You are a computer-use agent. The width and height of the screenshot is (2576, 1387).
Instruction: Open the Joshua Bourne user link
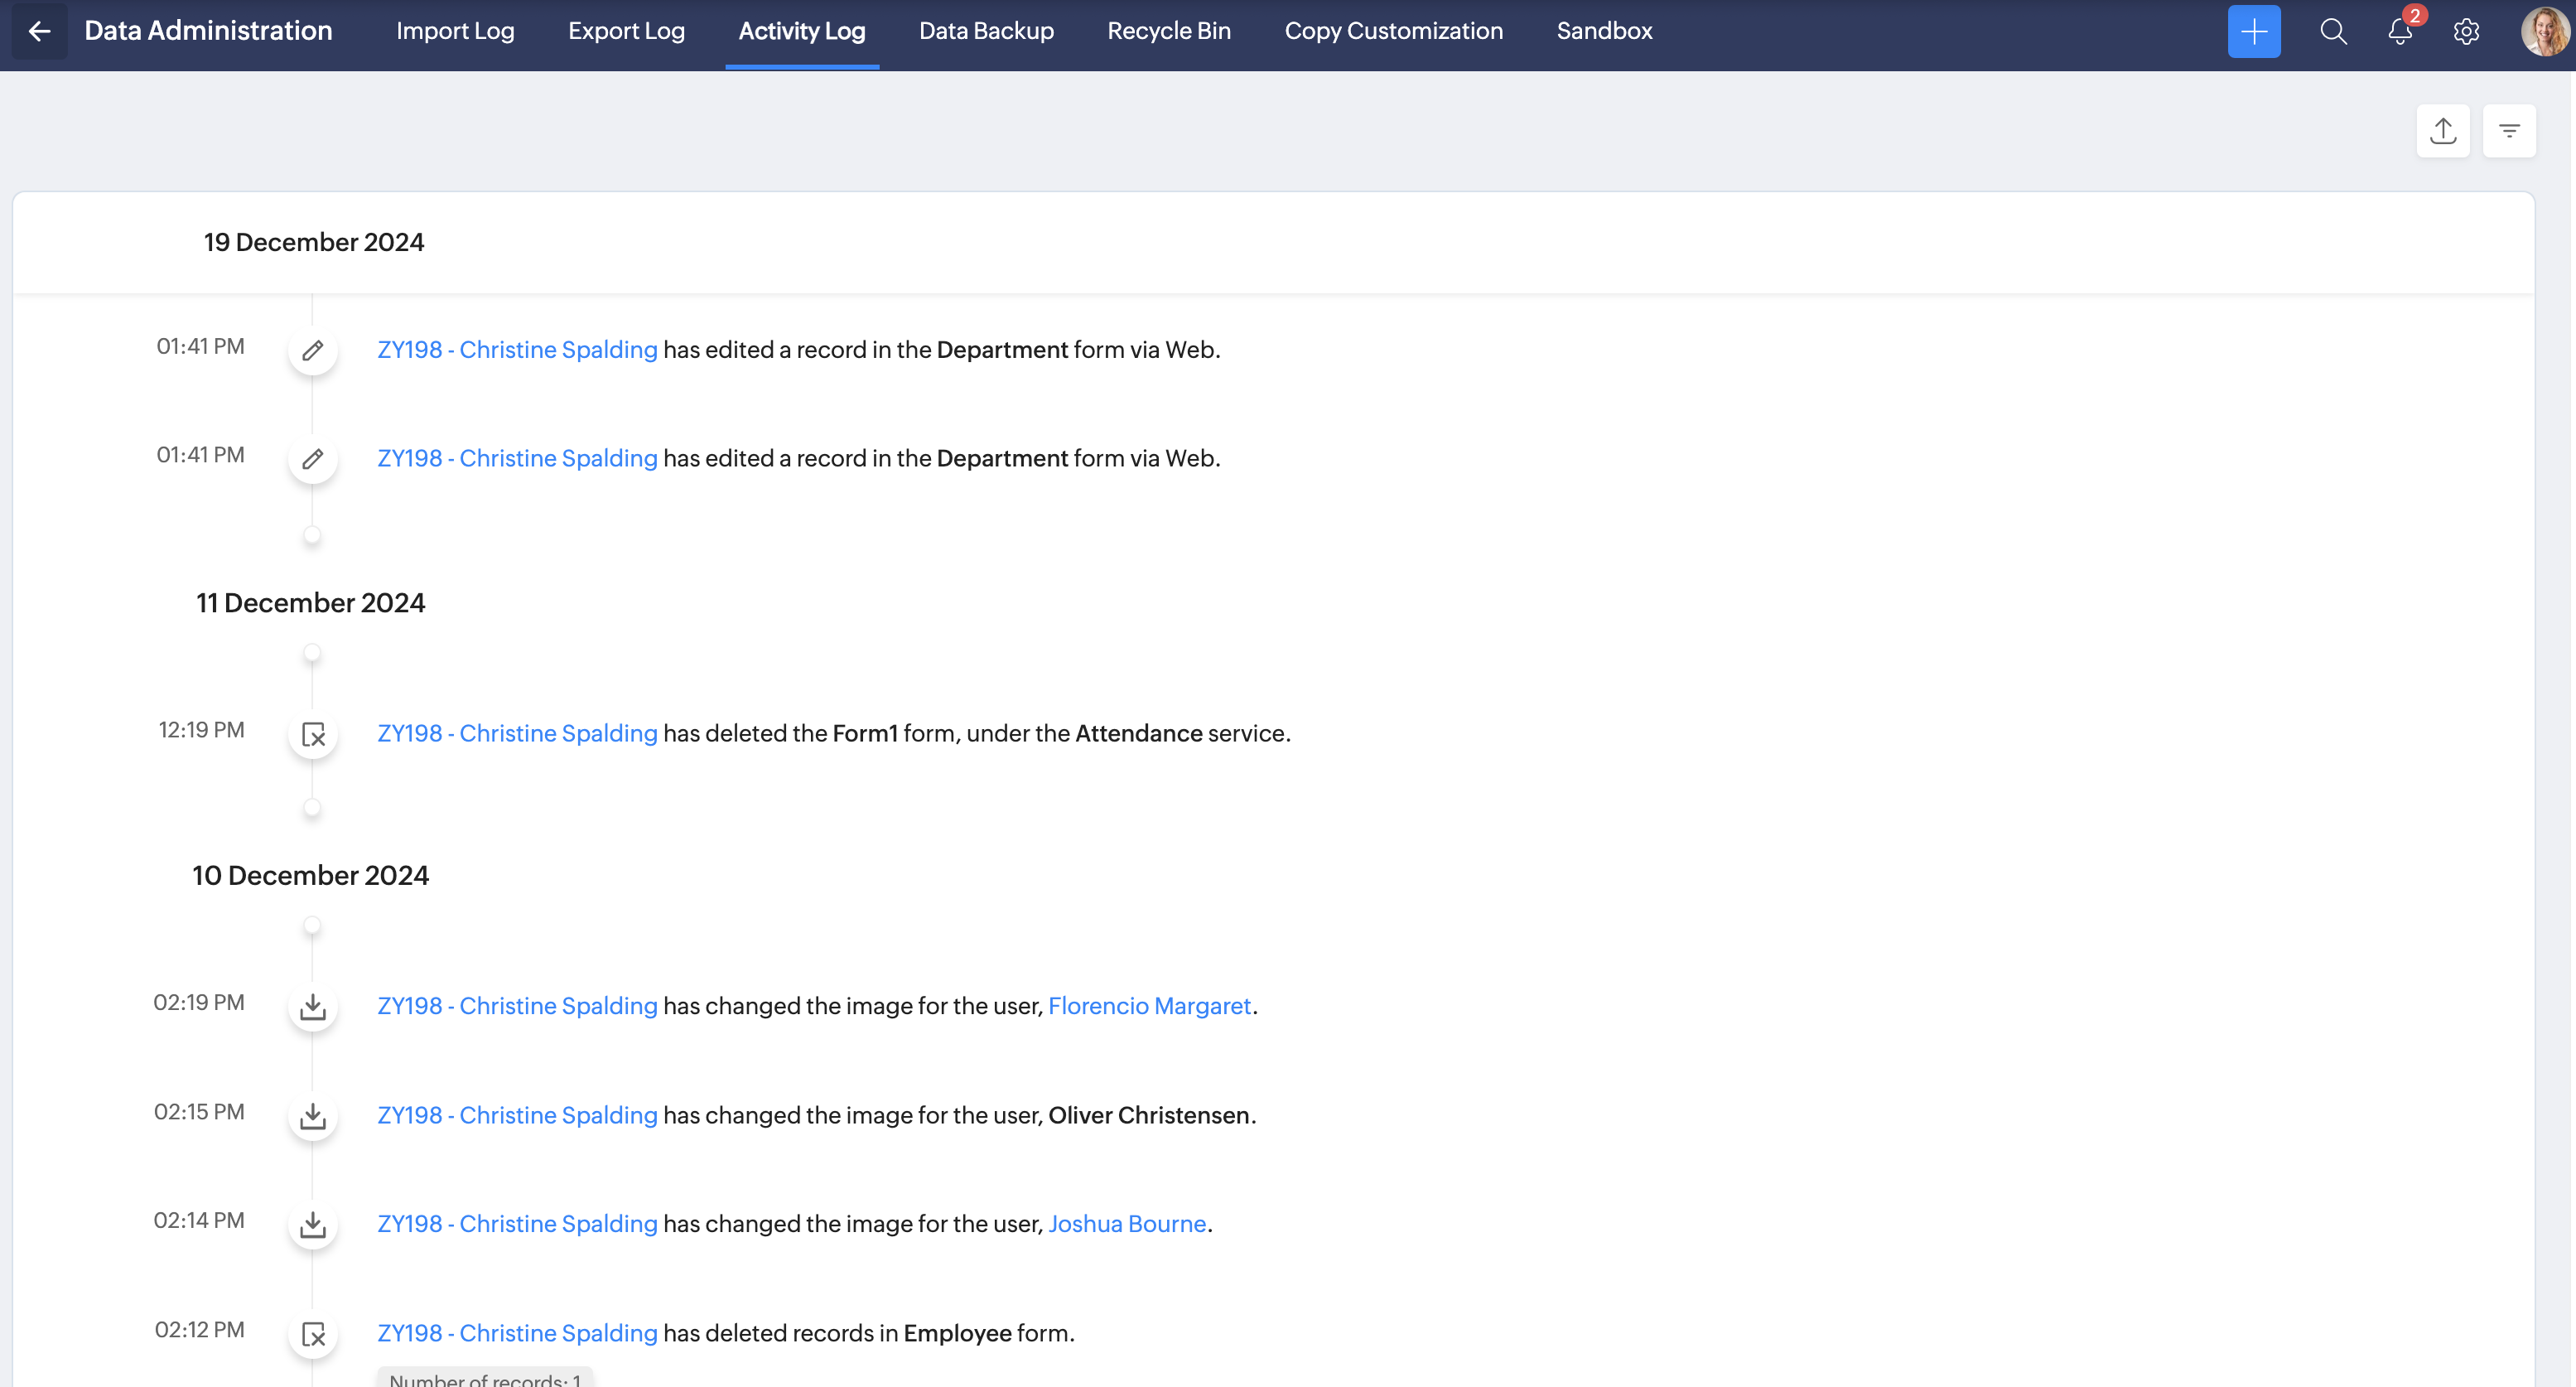point(1127,1224)
